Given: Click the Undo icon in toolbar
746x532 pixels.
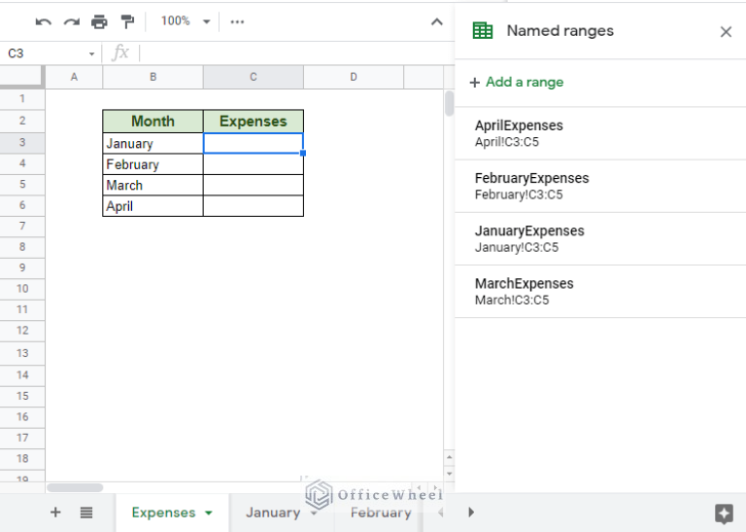Looking at the screenshot, I should click(x=43, y=21).
